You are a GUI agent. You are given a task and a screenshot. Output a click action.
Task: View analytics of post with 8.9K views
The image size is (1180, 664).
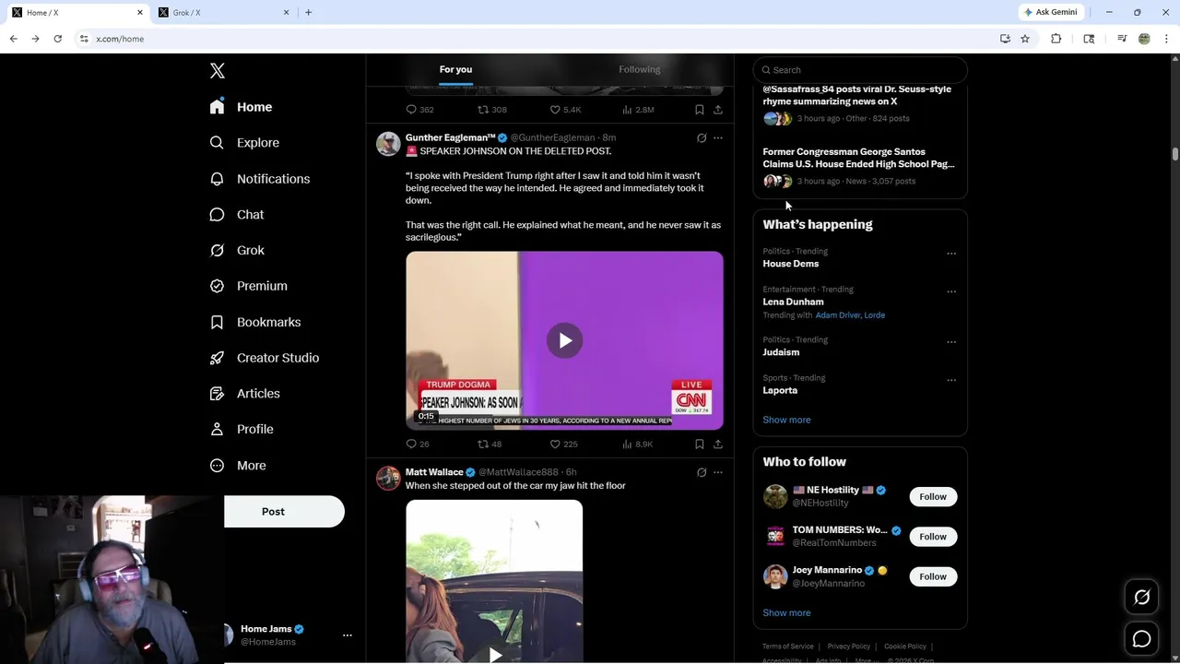coord(638,444)
